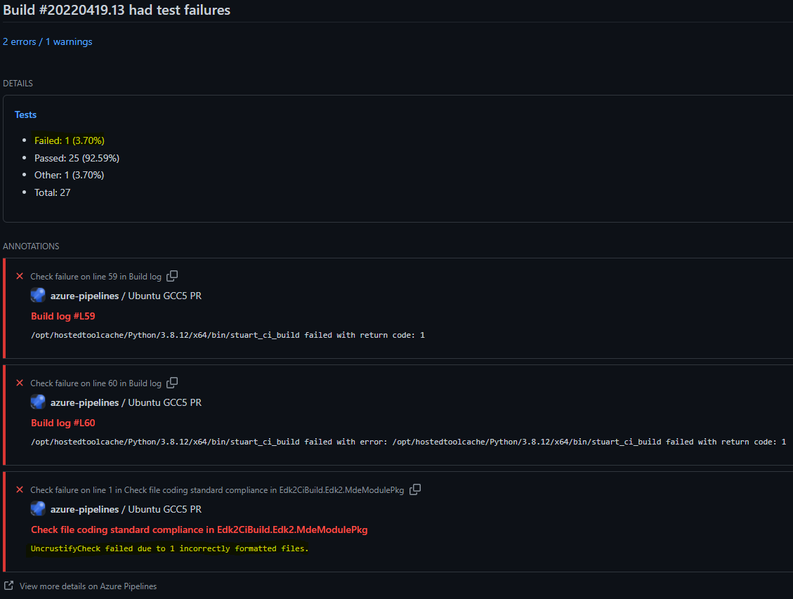Select the highlighted Failed: 1 (3.70%) entry
Screen dimensions: 793x599
point(69,140)
